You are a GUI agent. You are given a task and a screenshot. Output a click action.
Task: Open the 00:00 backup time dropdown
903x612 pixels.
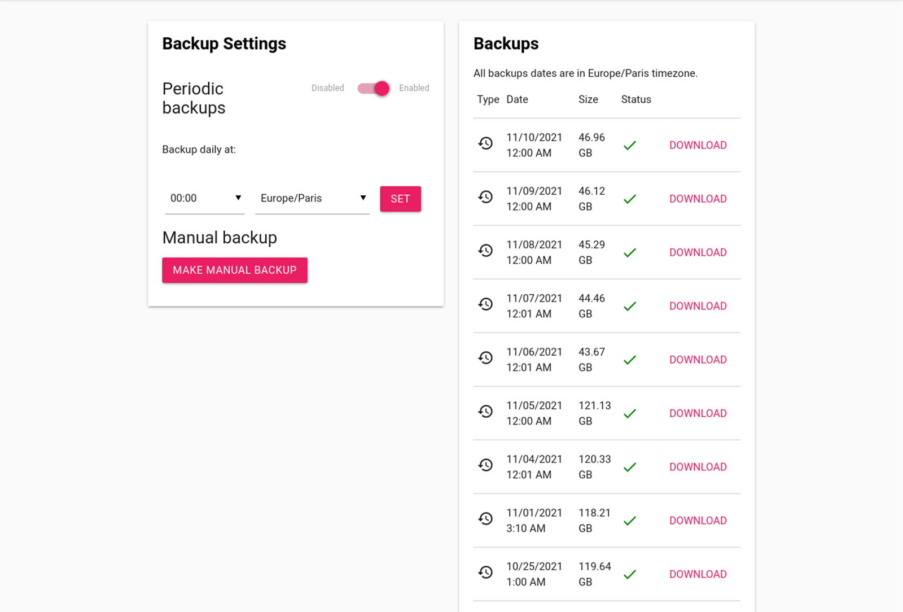pos(204,198)
